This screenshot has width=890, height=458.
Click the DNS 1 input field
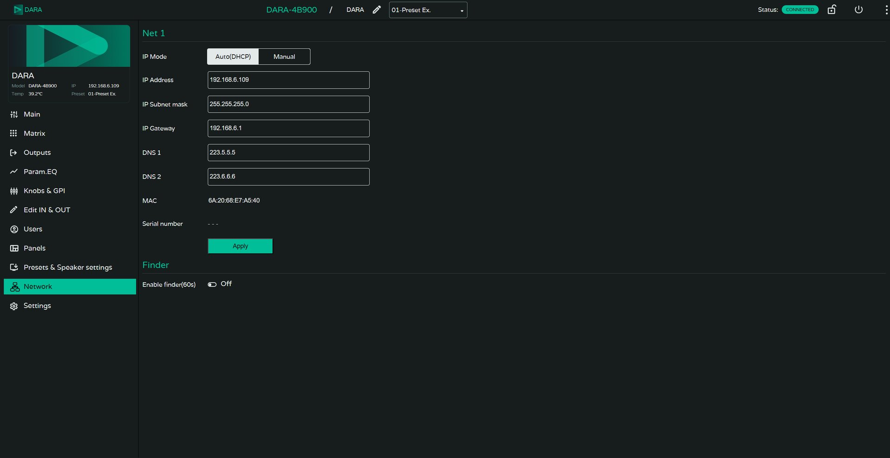click(x=288, y=153)
